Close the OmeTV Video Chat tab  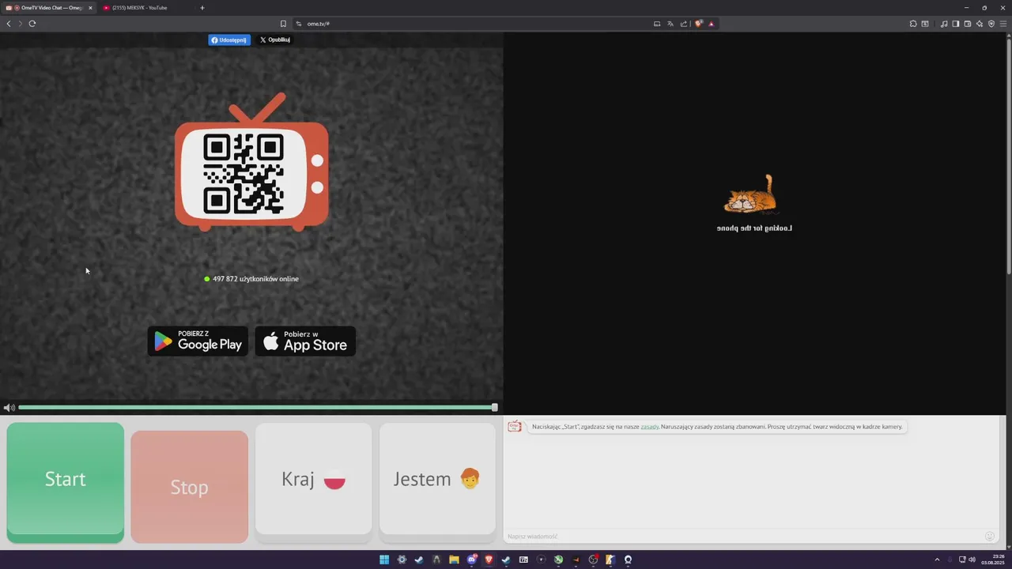90,8
